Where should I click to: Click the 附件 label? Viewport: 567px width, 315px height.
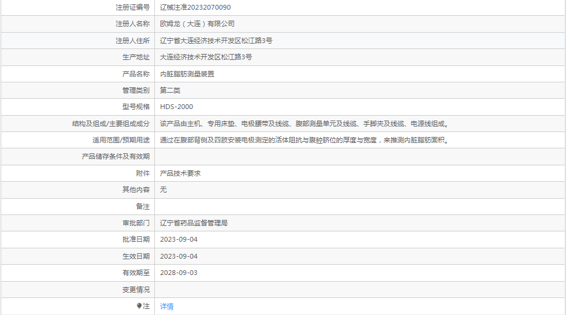pos(143,173)
